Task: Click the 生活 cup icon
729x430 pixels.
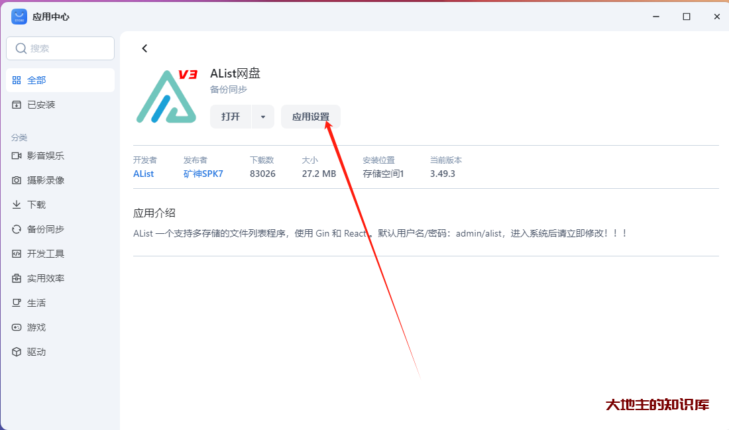Action: [x=17, y=303]
